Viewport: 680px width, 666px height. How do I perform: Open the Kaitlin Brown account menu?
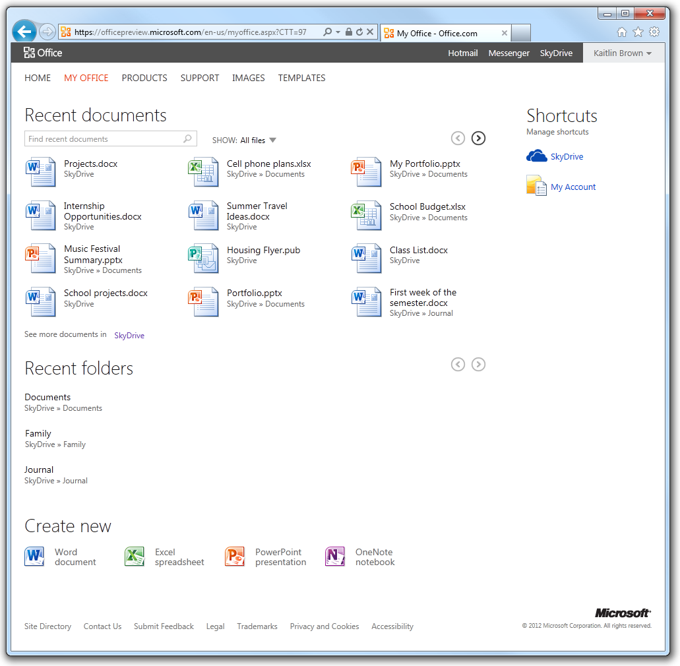tap(622, 53)
